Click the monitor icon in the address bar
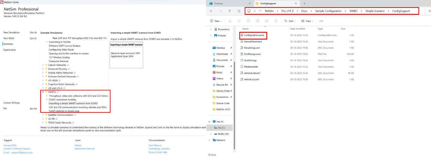Viewport: 431px width, 157px height. coord(249,11)
